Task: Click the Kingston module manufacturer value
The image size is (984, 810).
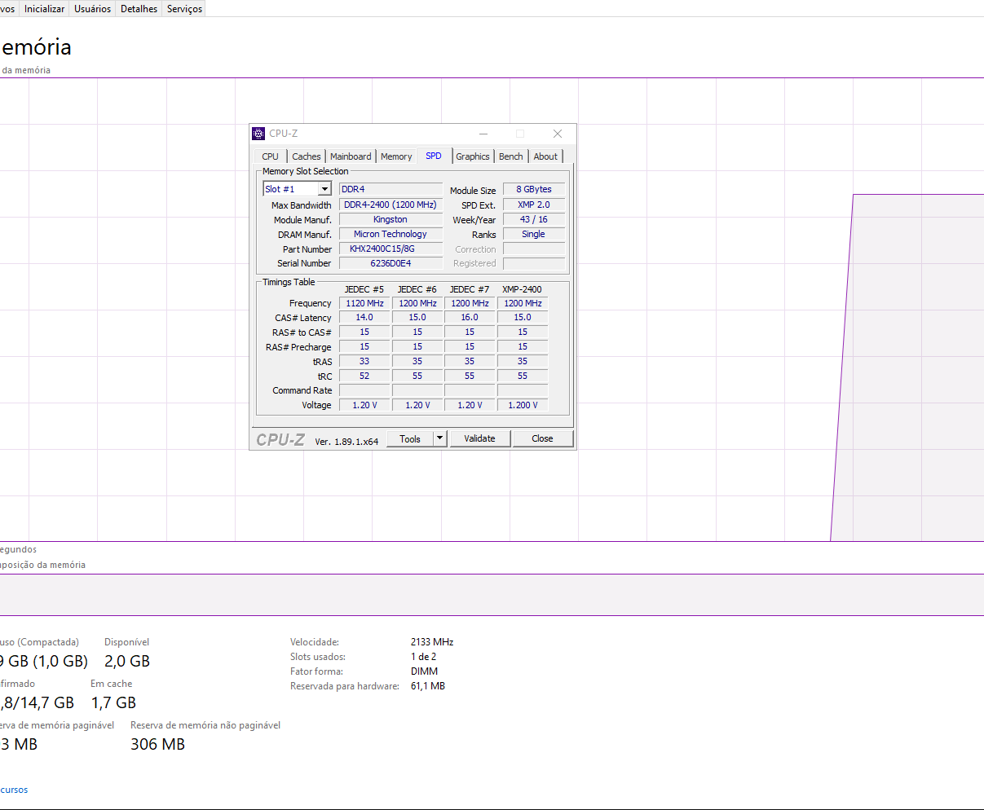Action: click(x=391, y=219)
